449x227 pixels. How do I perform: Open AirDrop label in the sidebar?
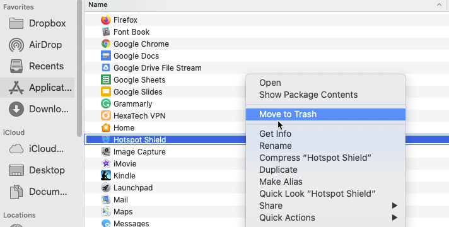(45, 45)
